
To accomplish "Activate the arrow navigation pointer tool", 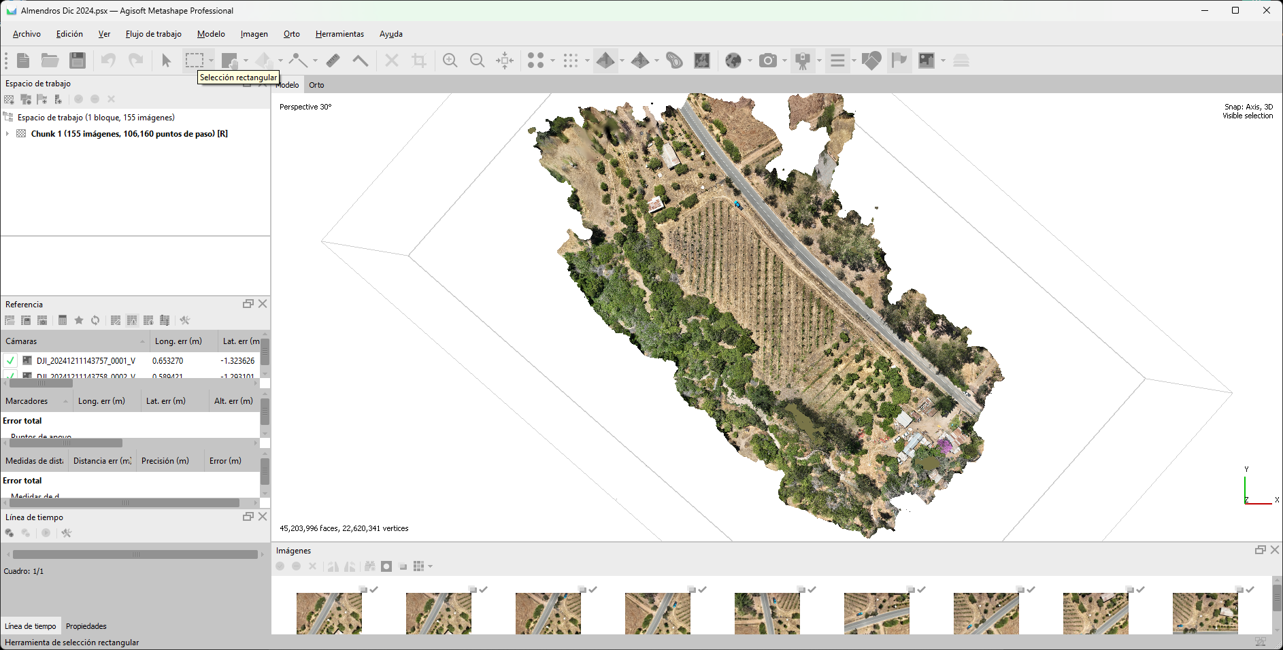I will tap(166, 61).
